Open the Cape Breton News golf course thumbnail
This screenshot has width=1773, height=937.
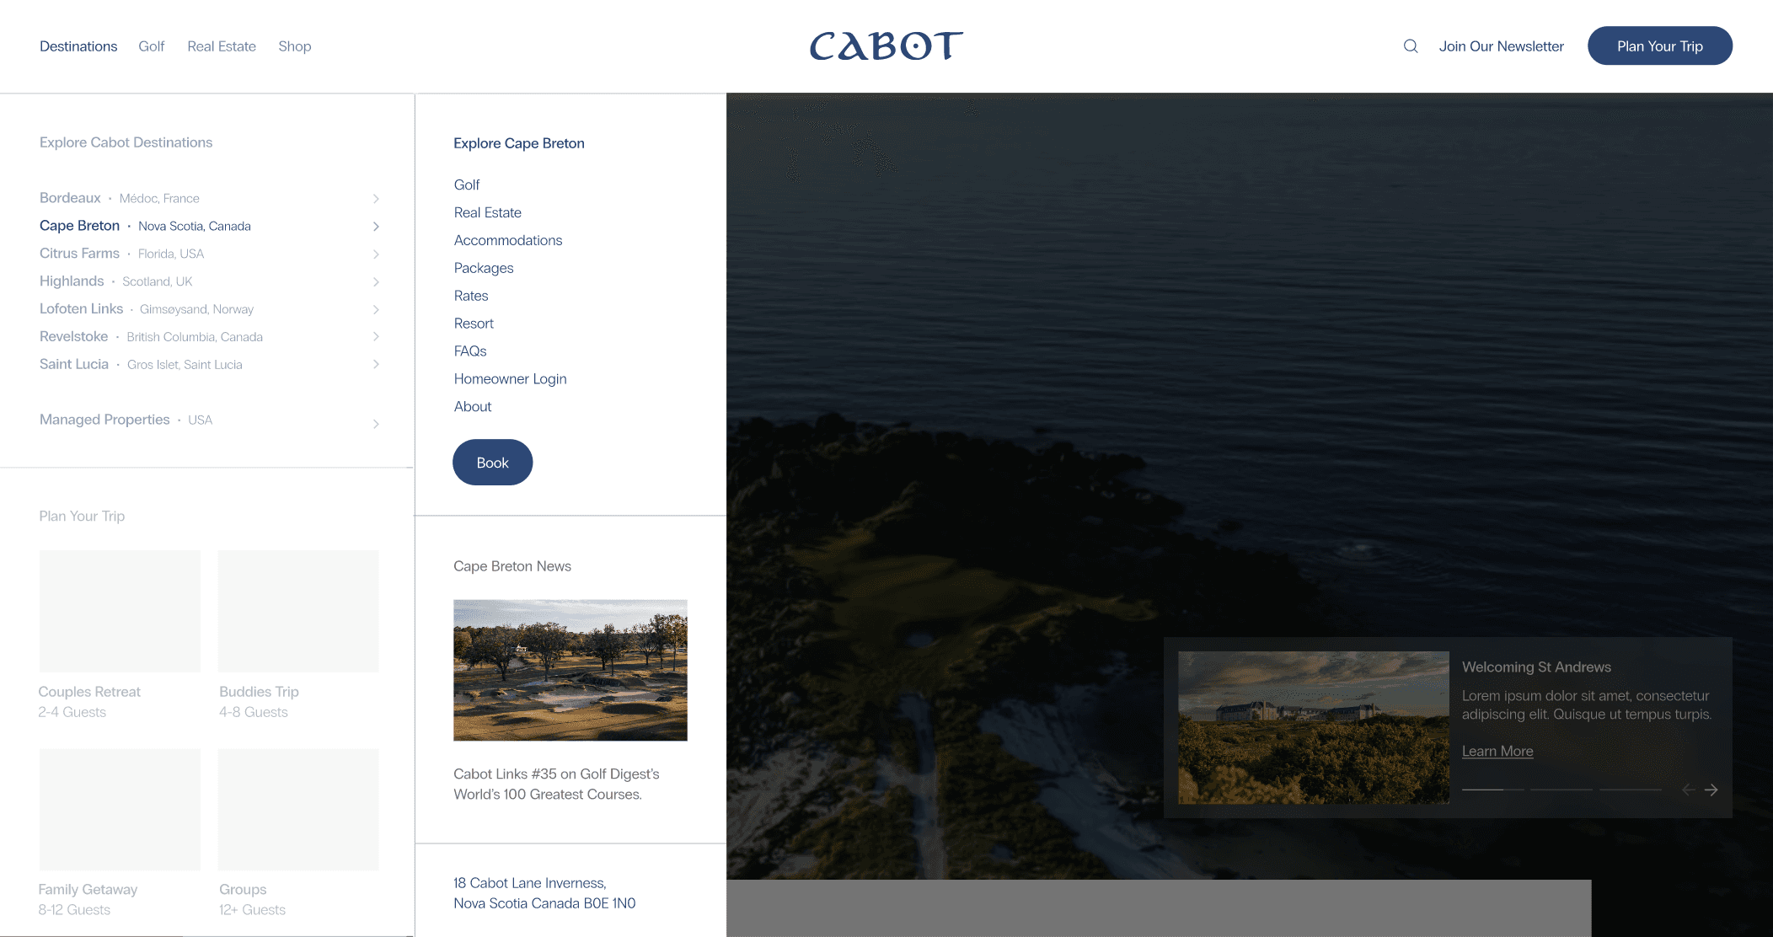coord(570,670)
